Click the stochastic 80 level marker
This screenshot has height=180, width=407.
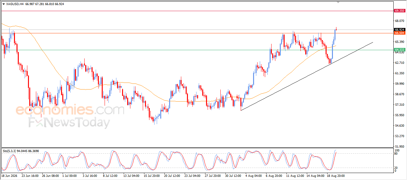396,154
